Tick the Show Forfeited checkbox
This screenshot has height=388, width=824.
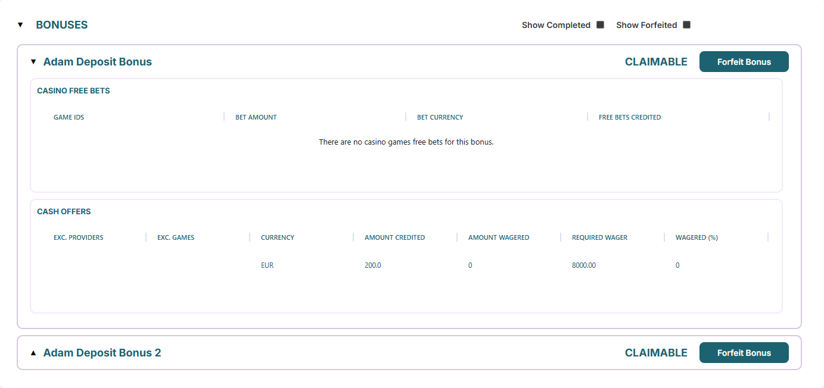coord(686,25)
